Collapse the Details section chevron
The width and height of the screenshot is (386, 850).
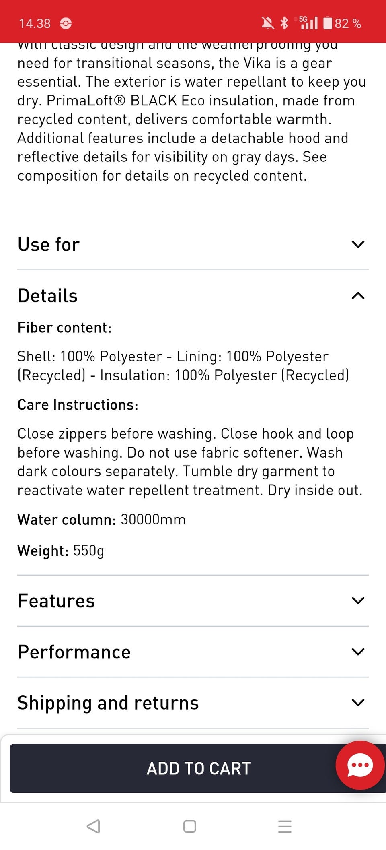point(358,296)
